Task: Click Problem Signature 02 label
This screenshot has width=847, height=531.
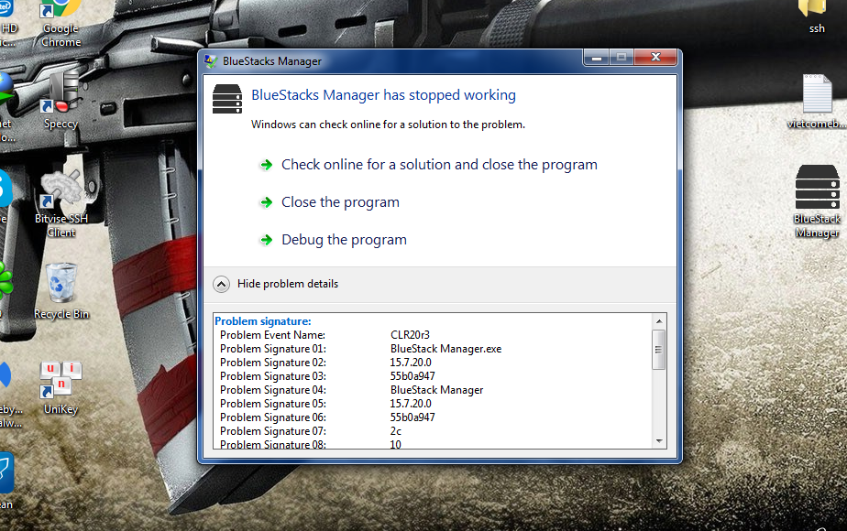Action: click(x=273, y=363)
